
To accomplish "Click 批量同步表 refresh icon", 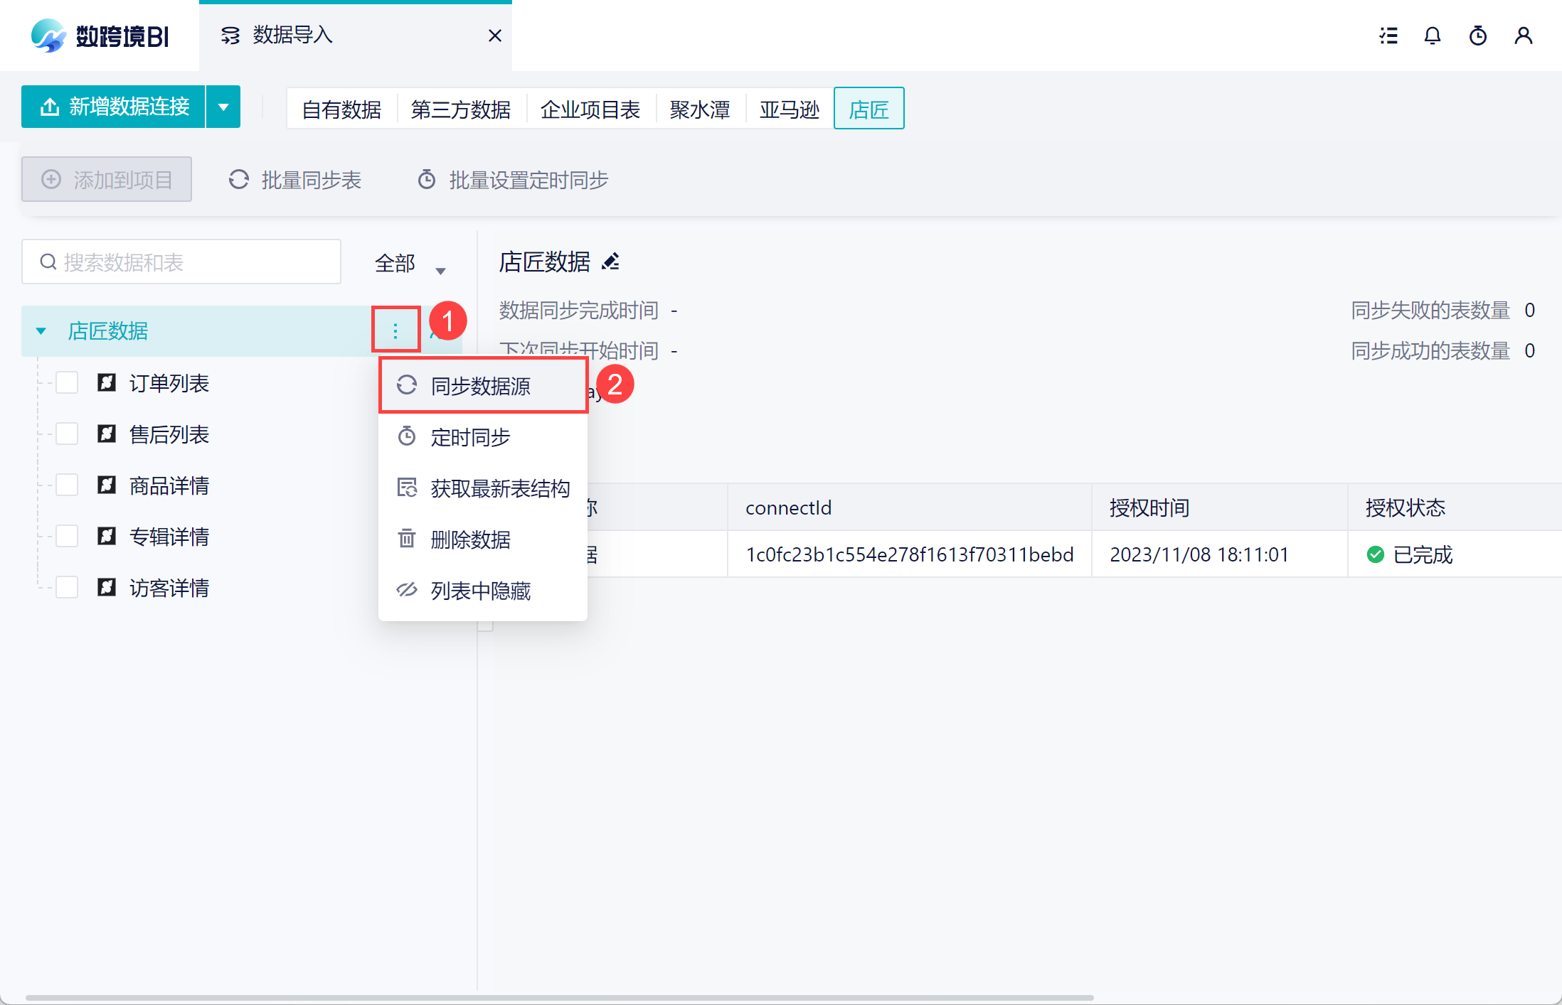I will [239, 180].
